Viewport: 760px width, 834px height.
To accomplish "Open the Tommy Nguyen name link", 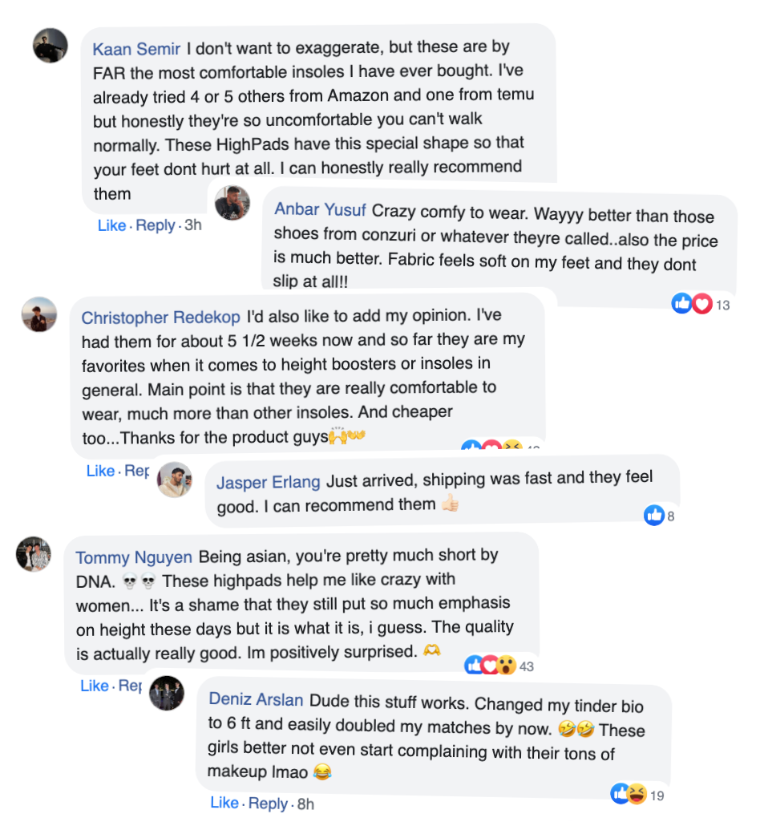I will [134, 557].
